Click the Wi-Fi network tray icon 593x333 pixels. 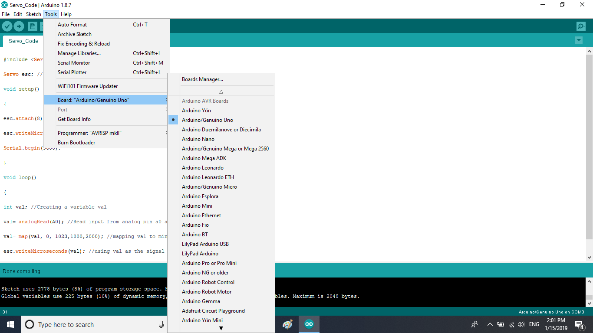click(x=511, y=324)
